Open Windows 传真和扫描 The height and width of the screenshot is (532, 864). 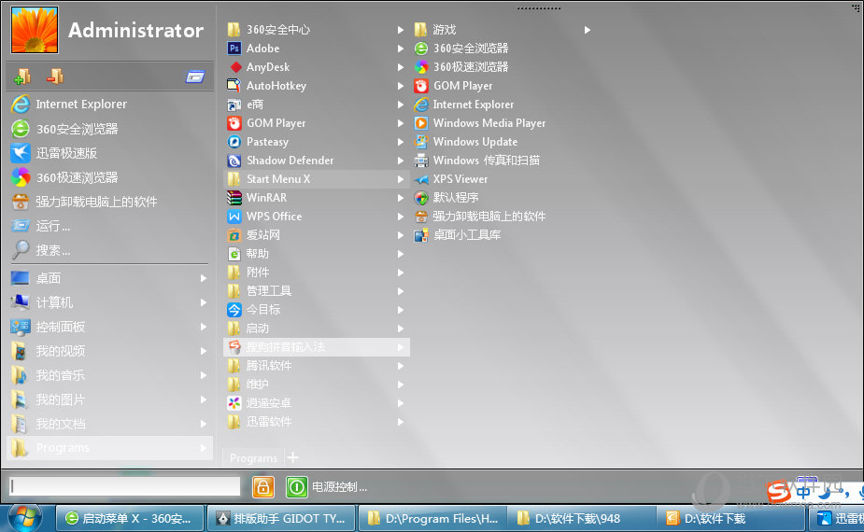[x=477, y=161]
